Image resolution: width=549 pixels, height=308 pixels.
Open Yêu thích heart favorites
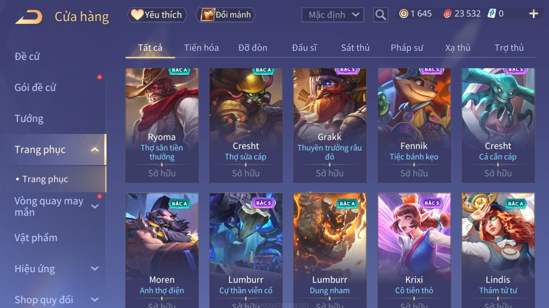click(157, 15)
